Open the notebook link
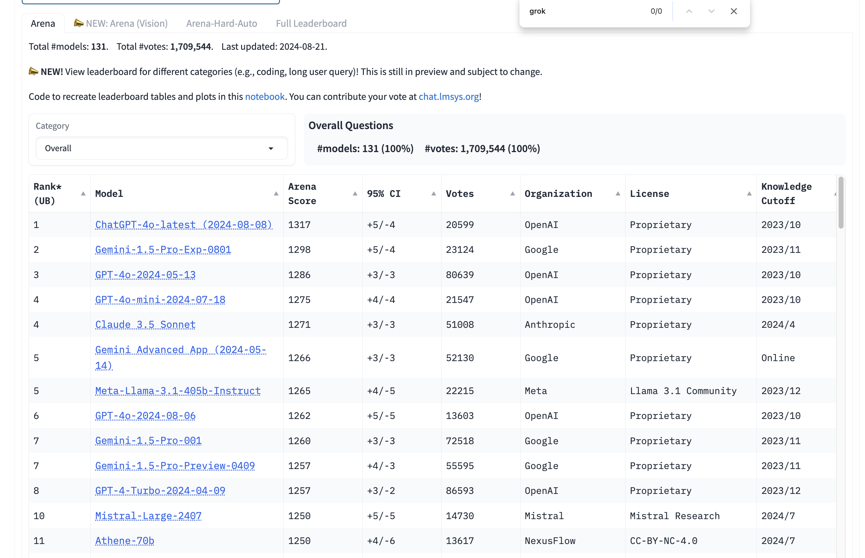 point(265,97)
